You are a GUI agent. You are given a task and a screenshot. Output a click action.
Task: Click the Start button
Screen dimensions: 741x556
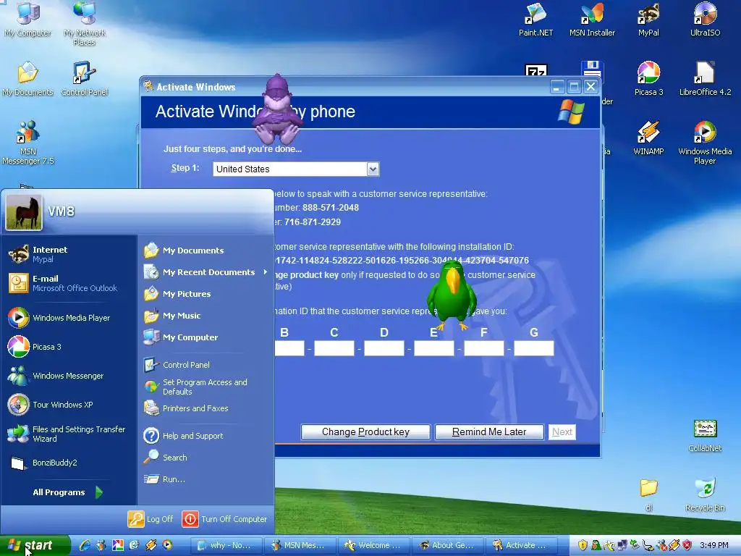(34, 545)
